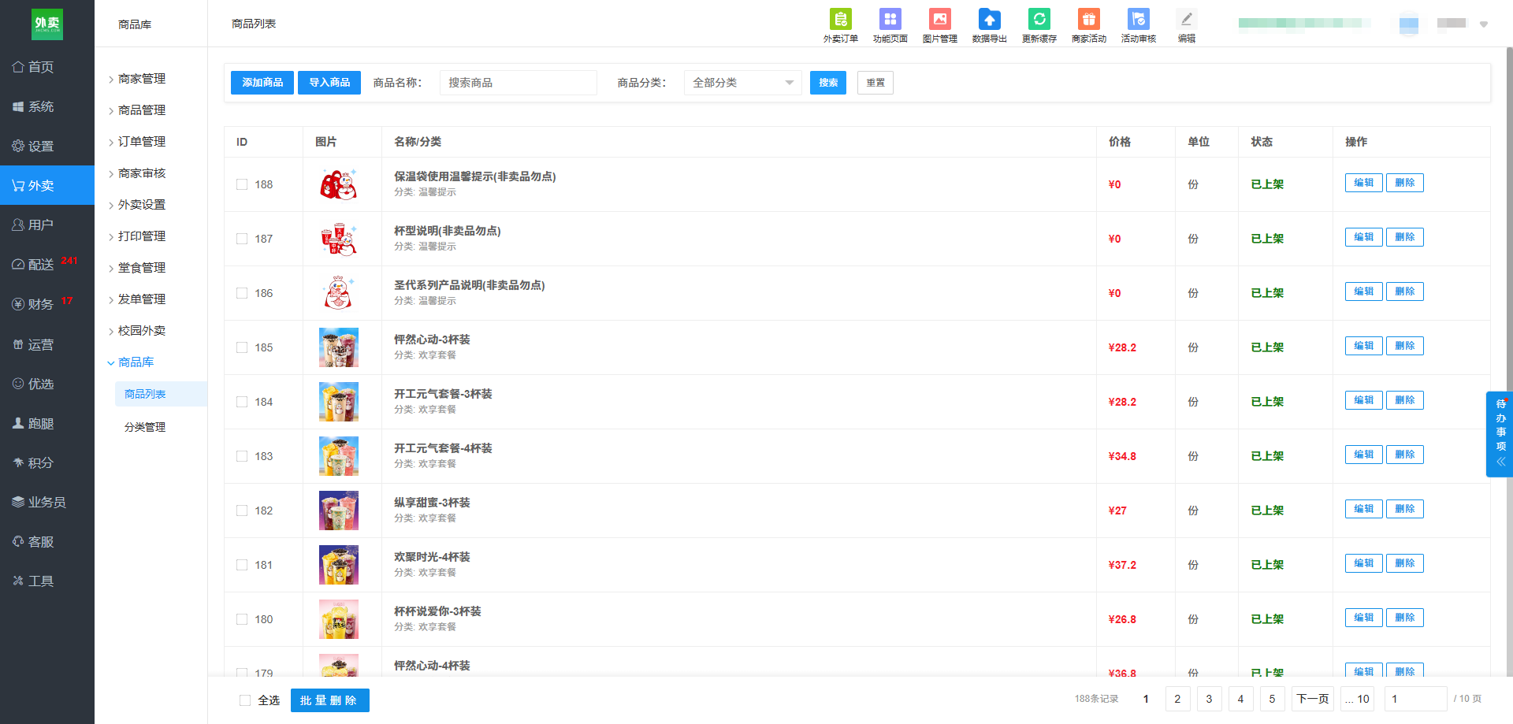The width and height of the screenshot is (1513, 724).
Task: Open 图片管理 image manager icon
Action: coord(939,19)
